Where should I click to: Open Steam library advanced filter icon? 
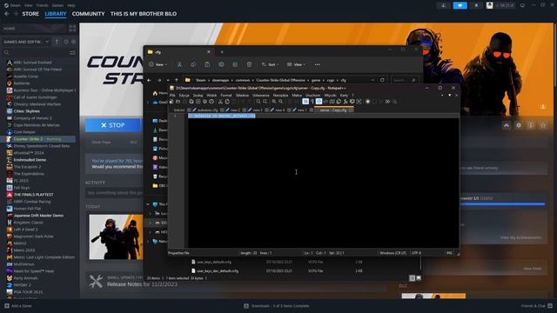[x=72, y=52]
